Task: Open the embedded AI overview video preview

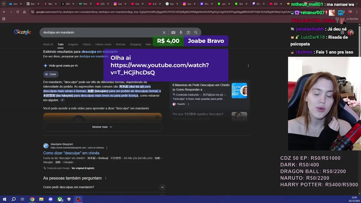Action: (x=102, y=117)
